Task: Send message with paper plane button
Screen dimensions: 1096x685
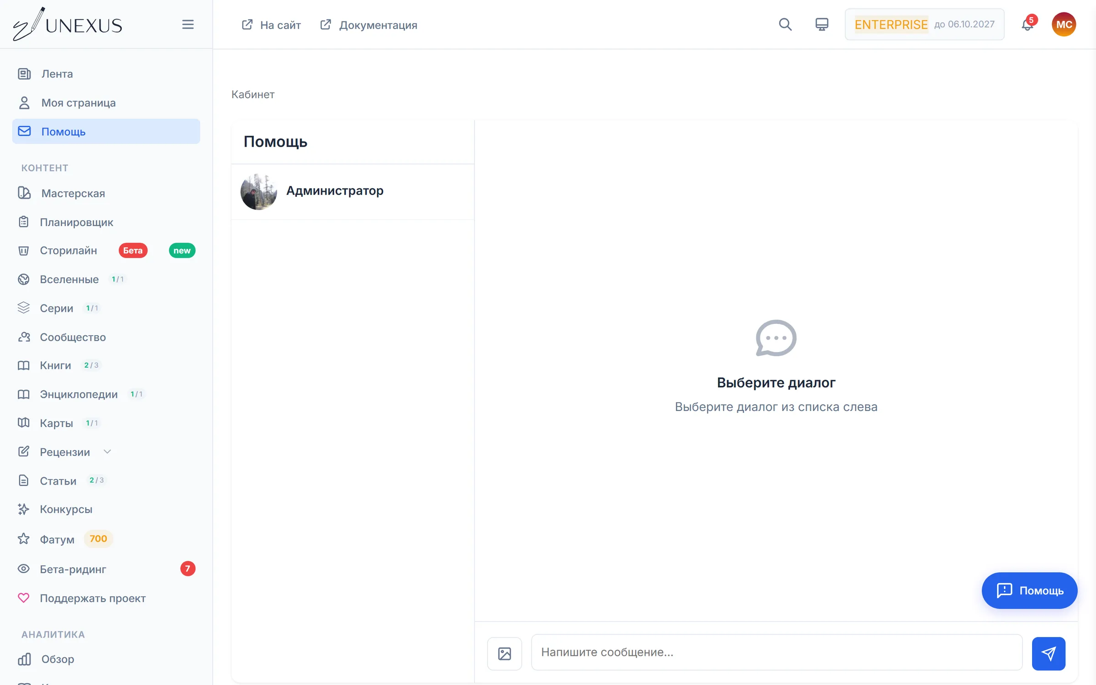Action: (1049, 653)
